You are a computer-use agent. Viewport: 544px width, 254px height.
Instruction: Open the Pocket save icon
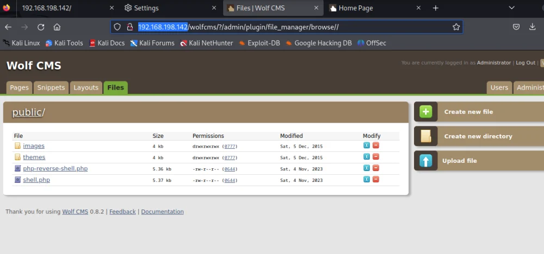pyautogui.click(x=516, y=27)
